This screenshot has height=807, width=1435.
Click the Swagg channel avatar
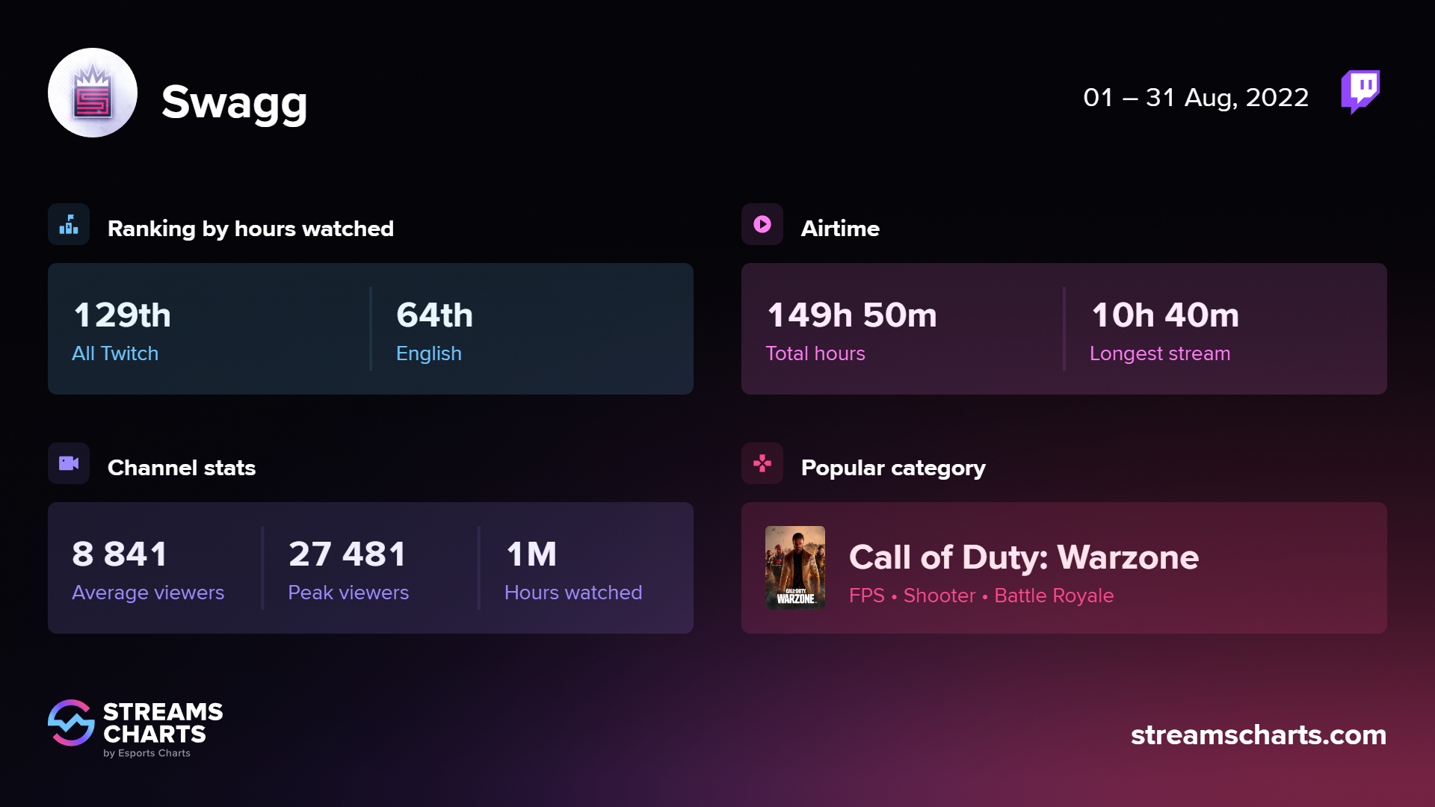click(x=93, y=93)
